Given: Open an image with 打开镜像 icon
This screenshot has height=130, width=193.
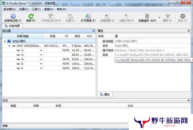Looking at the screenshot, I should [88, 16].
